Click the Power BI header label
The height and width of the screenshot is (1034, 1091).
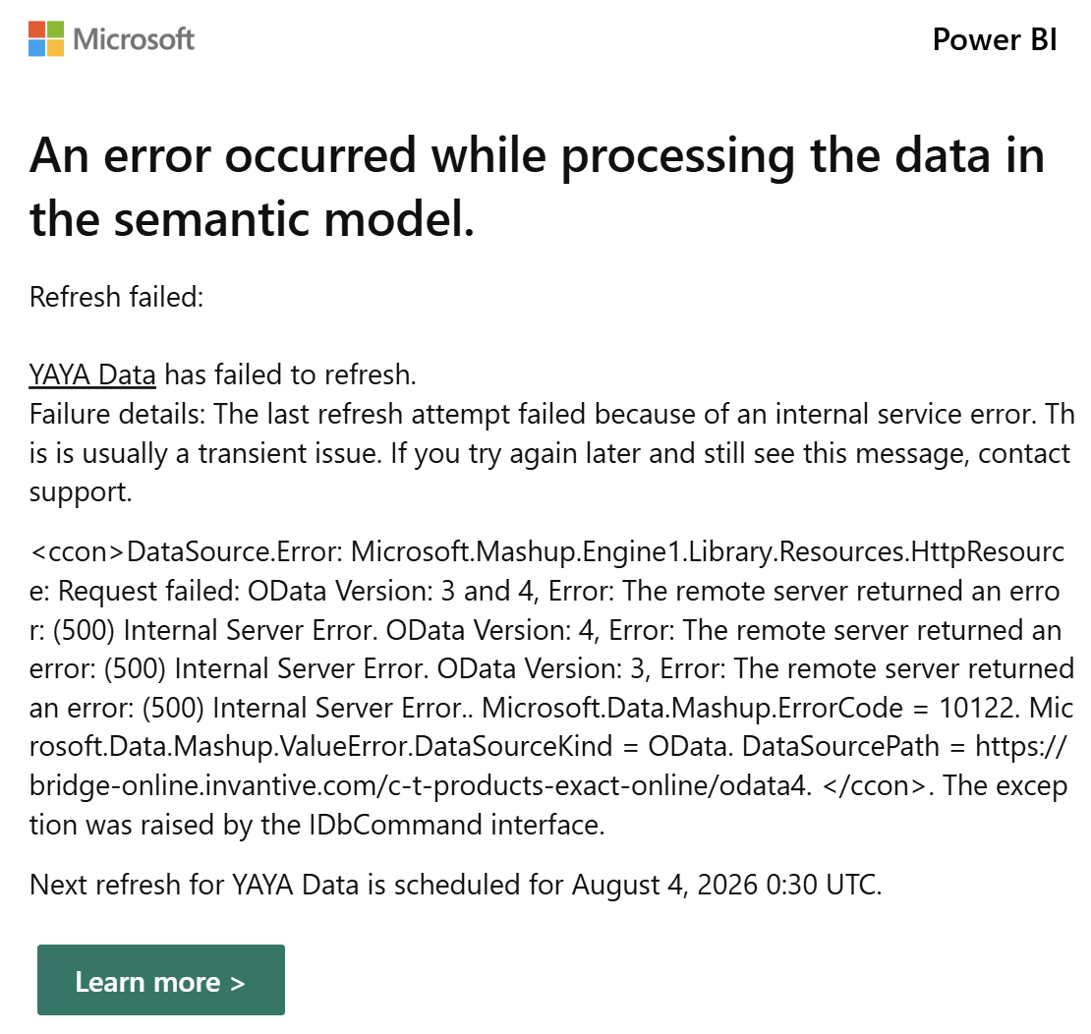[x=995, y=39]
